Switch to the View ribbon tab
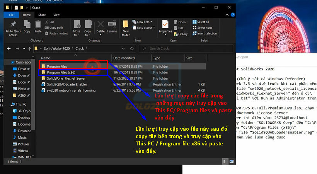The image size is (317, 174). [56, 15]
